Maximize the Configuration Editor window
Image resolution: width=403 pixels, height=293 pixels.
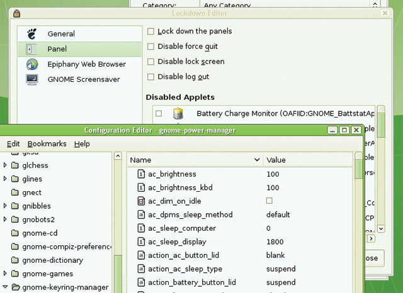coord(344,130)
